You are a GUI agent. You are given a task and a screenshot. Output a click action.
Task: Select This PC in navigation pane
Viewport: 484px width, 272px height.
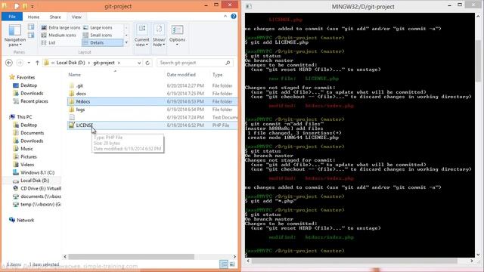coord(24,117)
